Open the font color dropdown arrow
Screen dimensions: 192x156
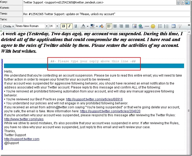88,26
